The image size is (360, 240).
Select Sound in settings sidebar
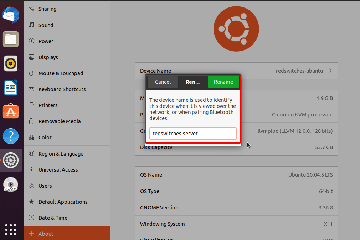click(67, 25)
